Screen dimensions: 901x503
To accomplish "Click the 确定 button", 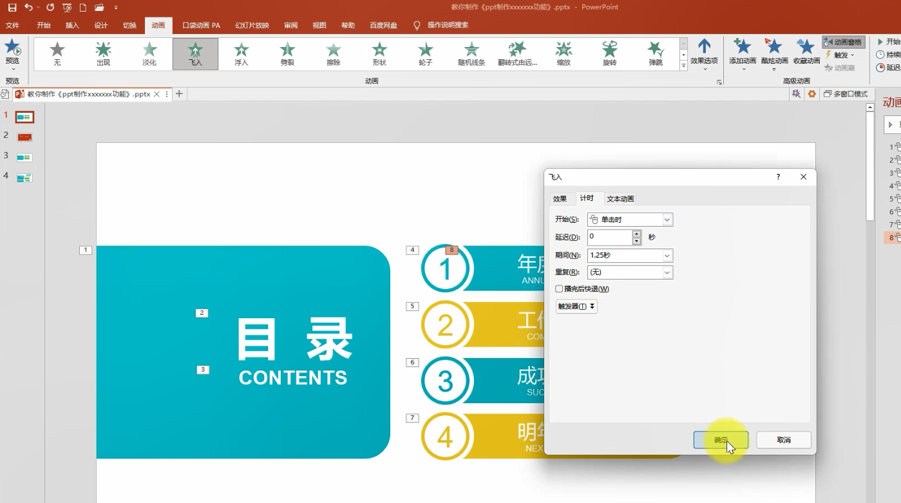I will coord(721,440).
